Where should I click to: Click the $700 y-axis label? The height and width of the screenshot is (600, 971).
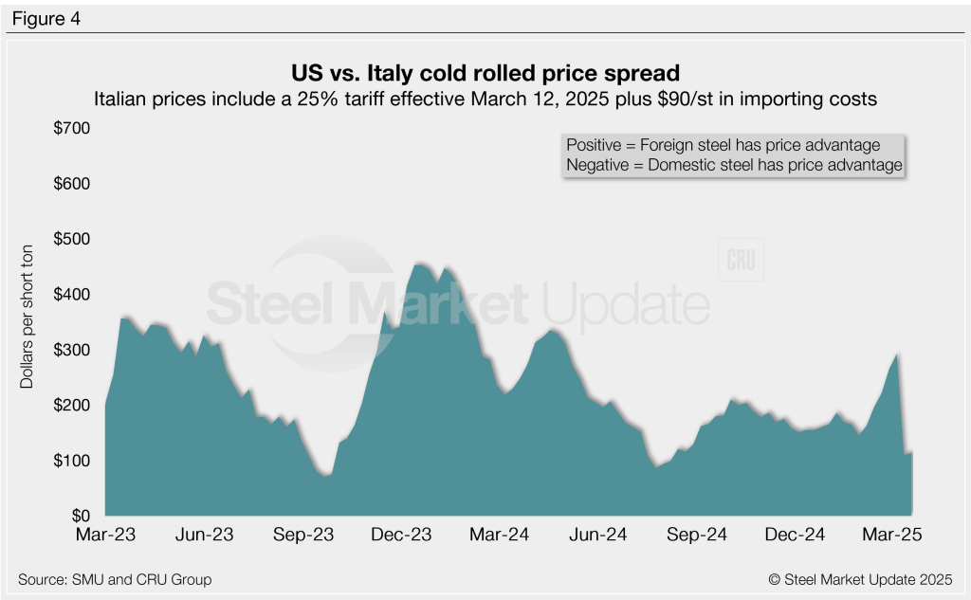click(x=72, y=128)
